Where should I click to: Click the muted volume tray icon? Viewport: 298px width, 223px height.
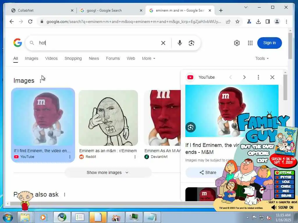[269, 218]
